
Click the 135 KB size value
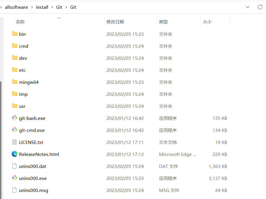220,118
